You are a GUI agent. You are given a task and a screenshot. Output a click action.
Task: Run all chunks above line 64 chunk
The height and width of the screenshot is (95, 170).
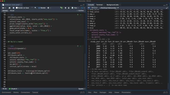coord(78,46)
